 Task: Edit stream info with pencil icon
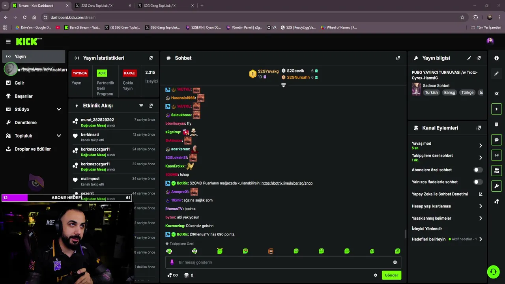469,58
